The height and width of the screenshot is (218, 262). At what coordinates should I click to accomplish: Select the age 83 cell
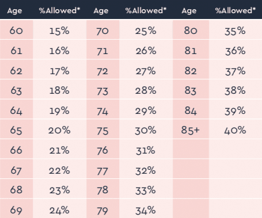(191, 89)
